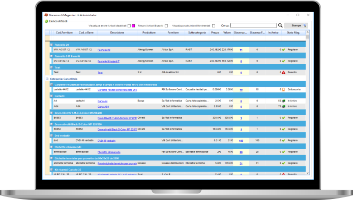Click the green check icon in the MW-A0187-12 row
353x200 pixels.
tap(283, 50)
